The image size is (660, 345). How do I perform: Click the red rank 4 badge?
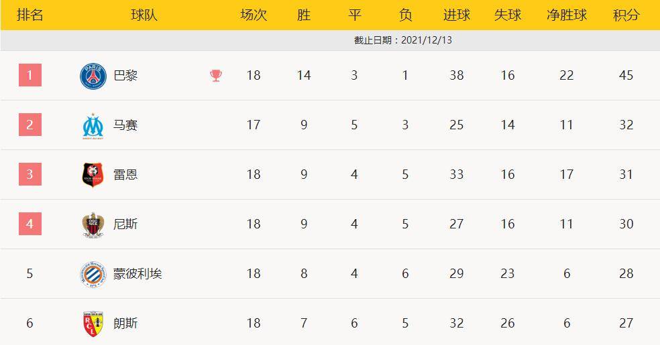click(x=30, y=224)
